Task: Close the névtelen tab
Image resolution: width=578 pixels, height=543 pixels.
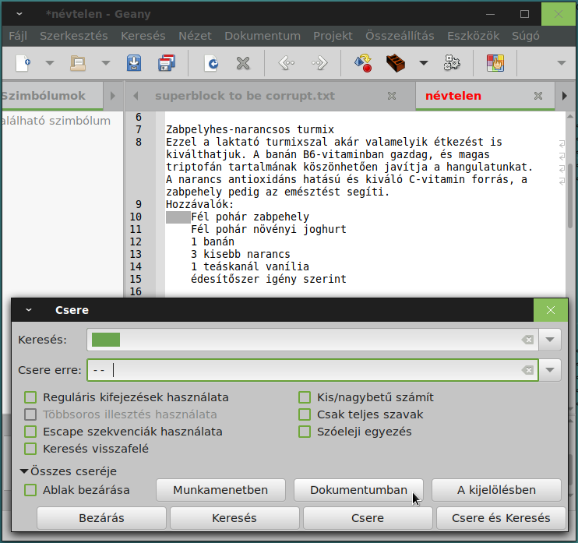Action: (538, 96)
